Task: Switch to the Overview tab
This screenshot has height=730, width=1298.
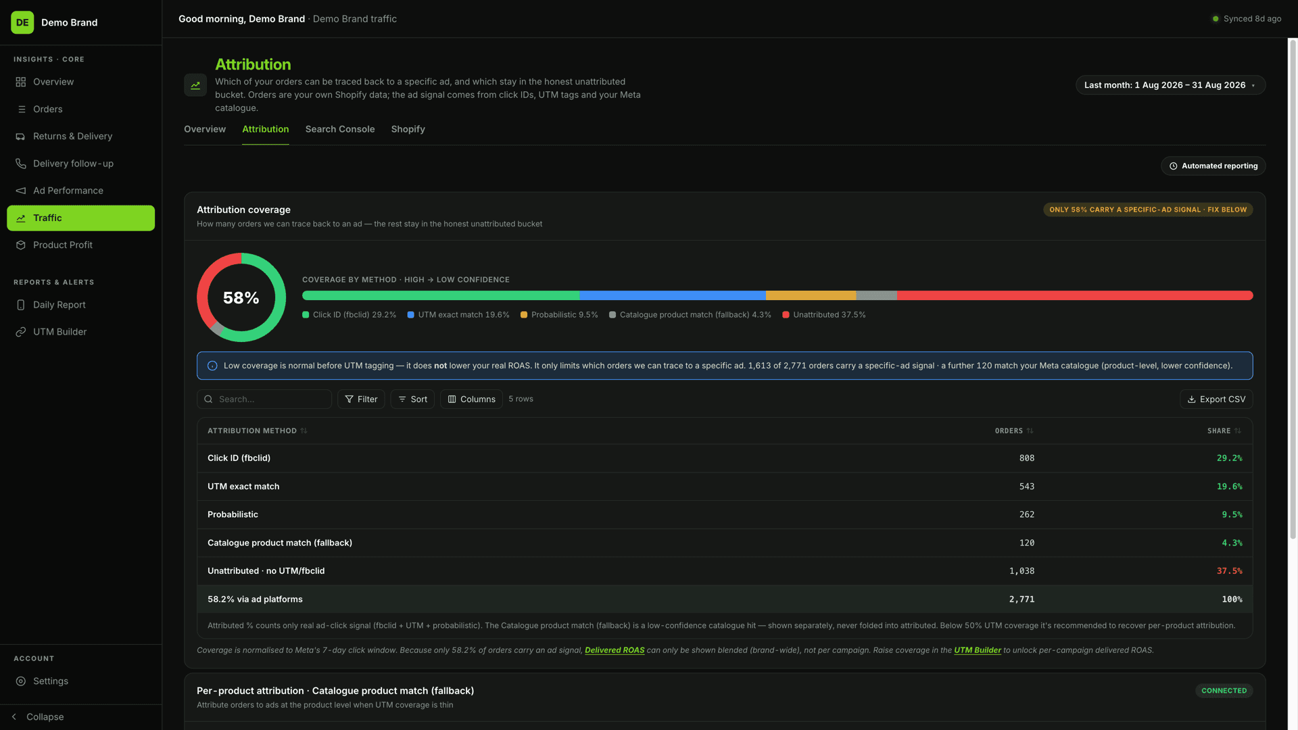Action: [x=205, y=129]
